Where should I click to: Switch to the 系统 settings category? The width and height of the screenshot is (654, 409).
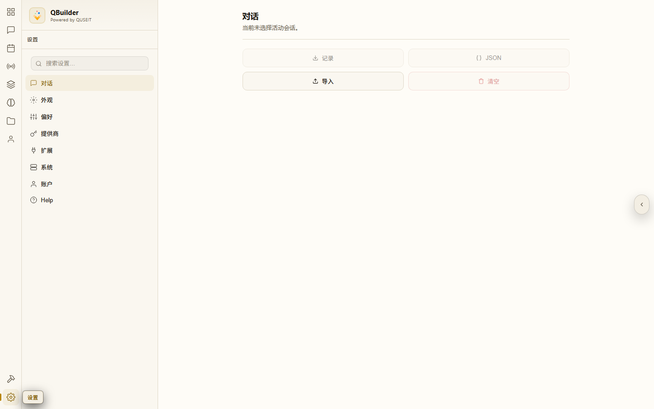pos(89,167)
